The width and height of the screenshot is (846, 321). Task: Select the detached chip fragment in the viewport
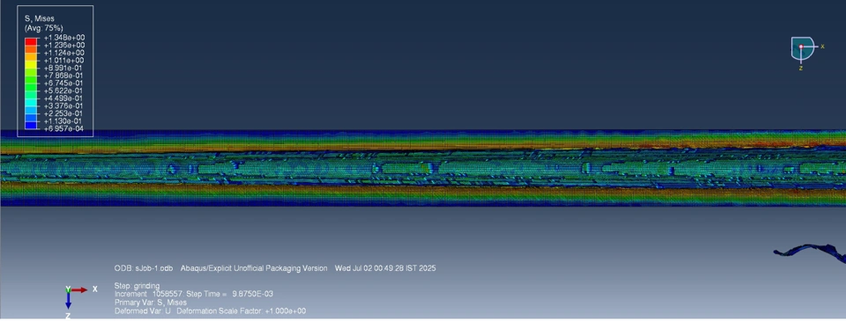810,253
